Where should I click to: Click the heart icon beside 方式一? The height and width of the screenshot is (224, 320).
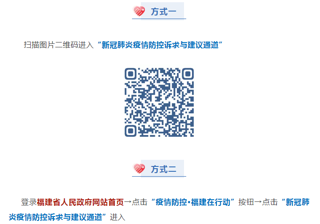tap(139, 11)
